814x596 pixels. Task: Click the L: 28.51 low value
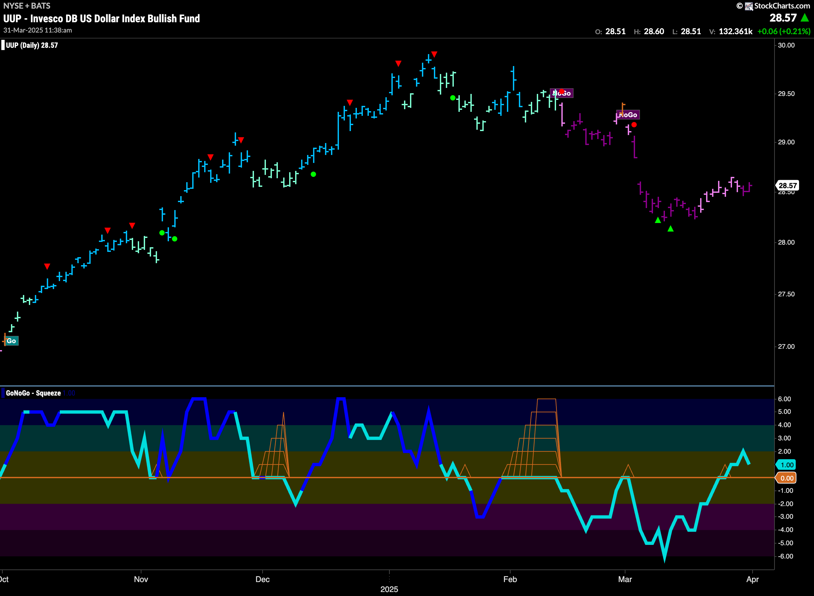[x=687, y=32]
